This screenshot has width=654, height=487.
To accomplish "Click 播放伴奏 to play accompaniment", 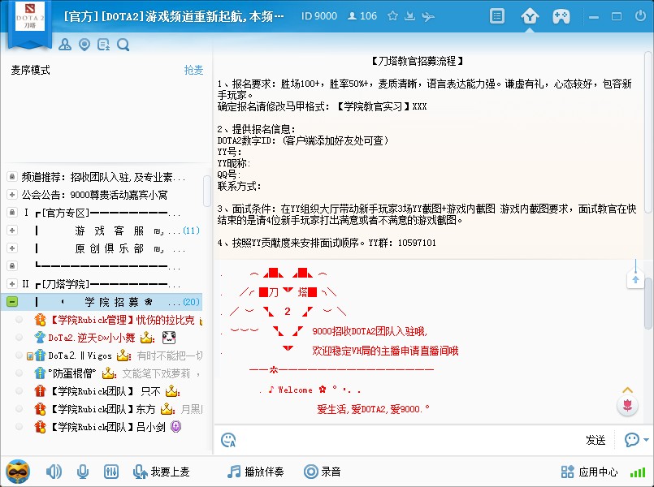I will [x=255, y=472].
